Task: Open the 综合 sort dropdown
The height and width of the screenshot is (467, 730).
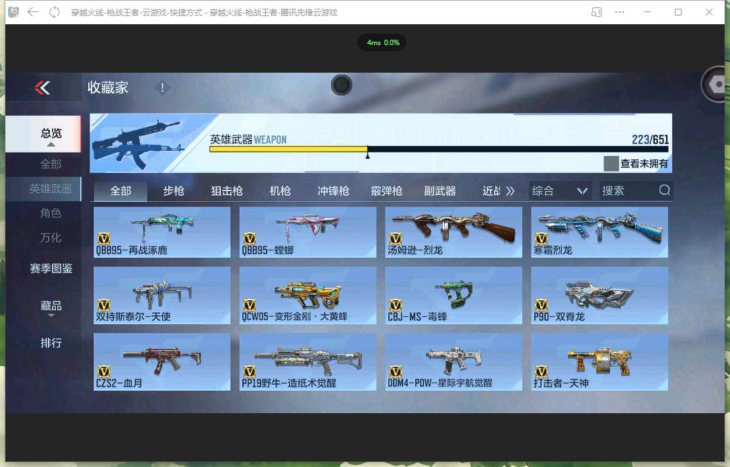Action: [x=560, y=191]
